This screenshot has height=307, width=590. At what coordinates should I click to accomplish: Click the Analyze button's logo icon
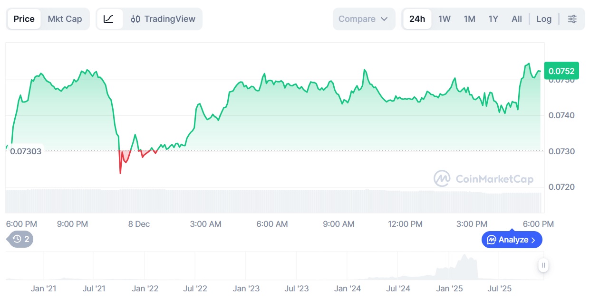492,240
